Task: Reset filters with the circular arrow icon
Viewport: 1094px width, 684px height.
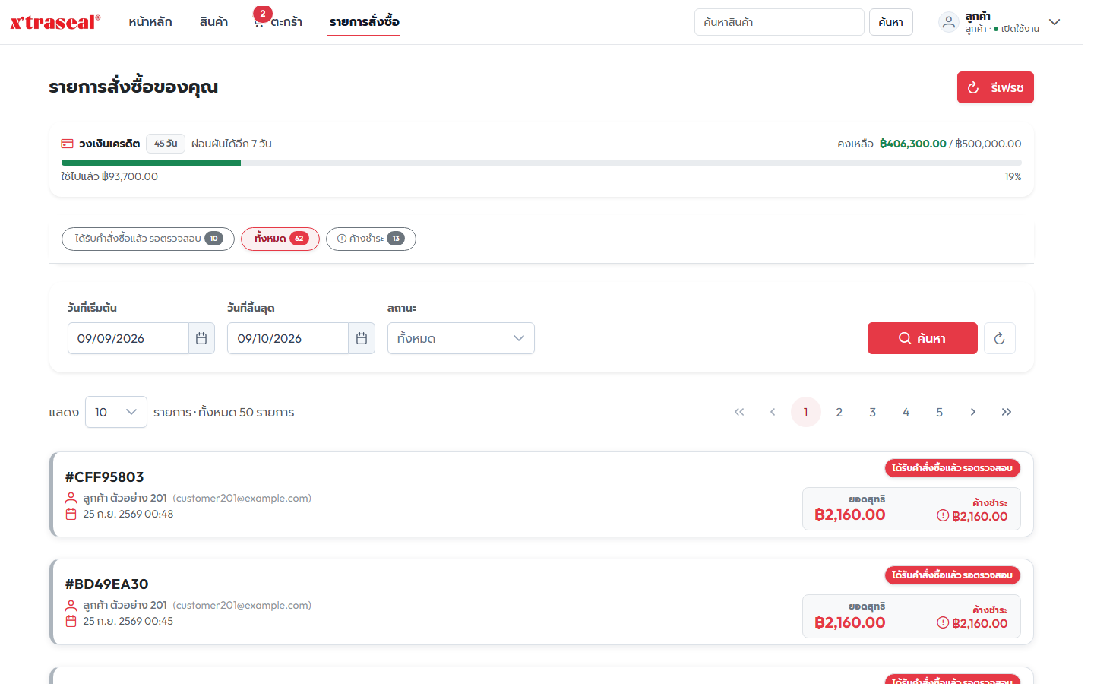Action: (1000, 338)
